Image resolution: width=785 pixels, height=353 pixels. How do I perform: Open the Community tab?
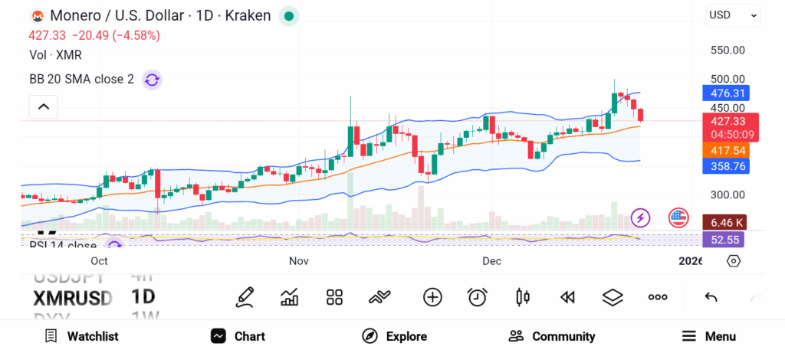[552, 336]
